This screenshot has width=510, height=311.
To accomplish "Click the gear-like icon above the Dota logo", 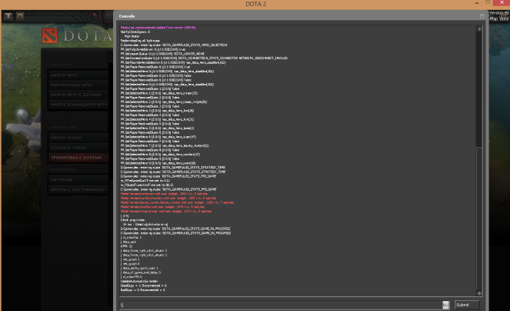I will tap(19, 15).
